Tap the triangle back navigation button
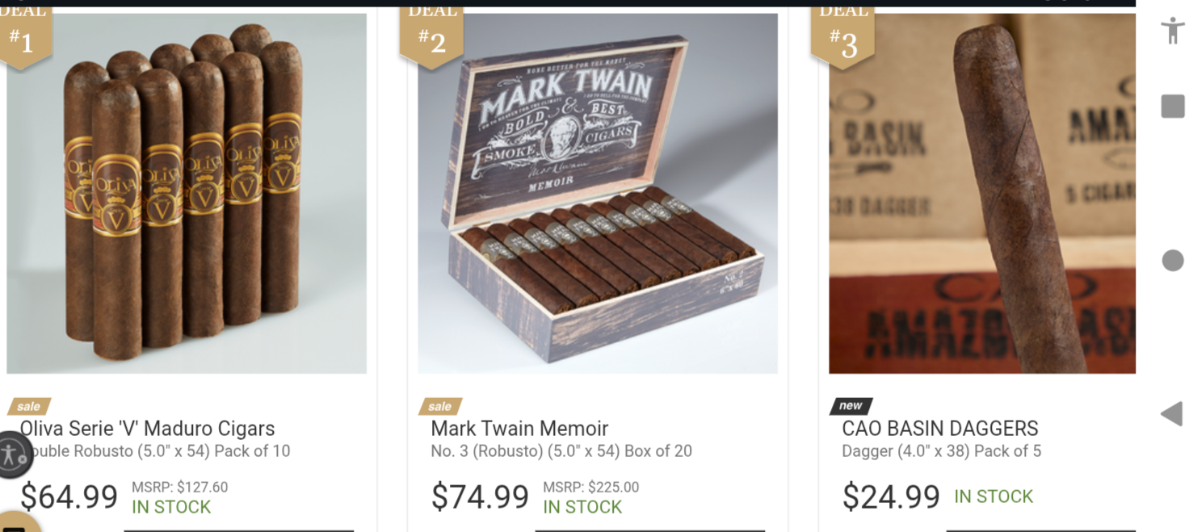This screenshot has height=532, width=1189. pos(1171,414)
